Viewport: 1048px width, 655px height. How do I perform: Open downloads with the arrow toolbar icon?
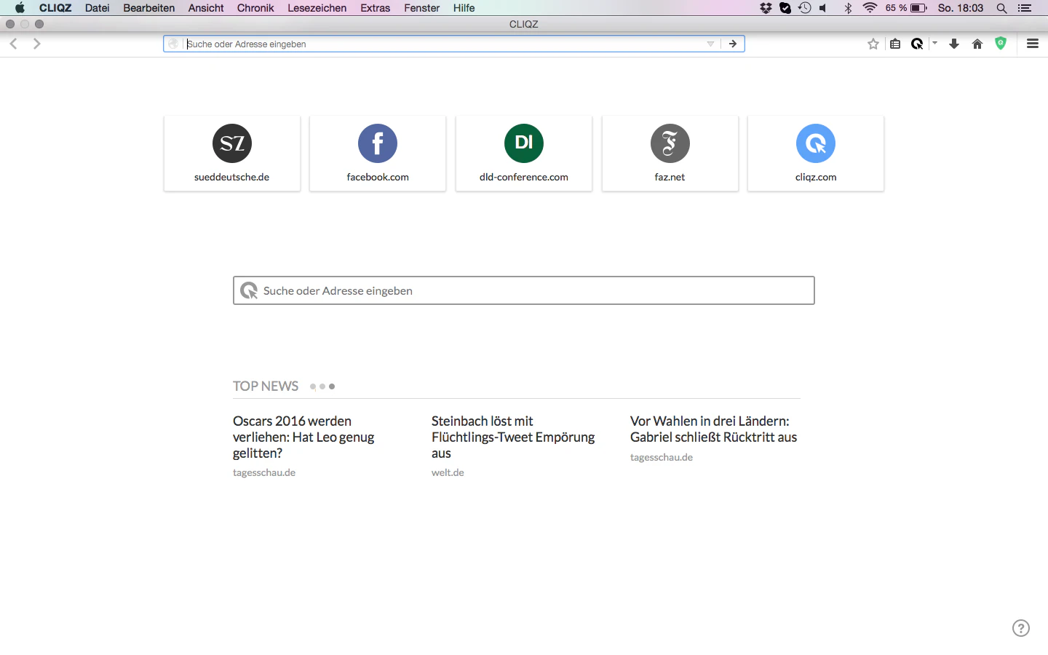click(x=954, y=43)
